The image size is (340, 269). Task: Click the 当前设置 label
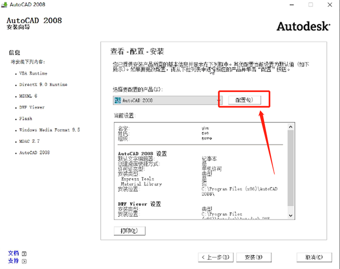click(124, 115)
